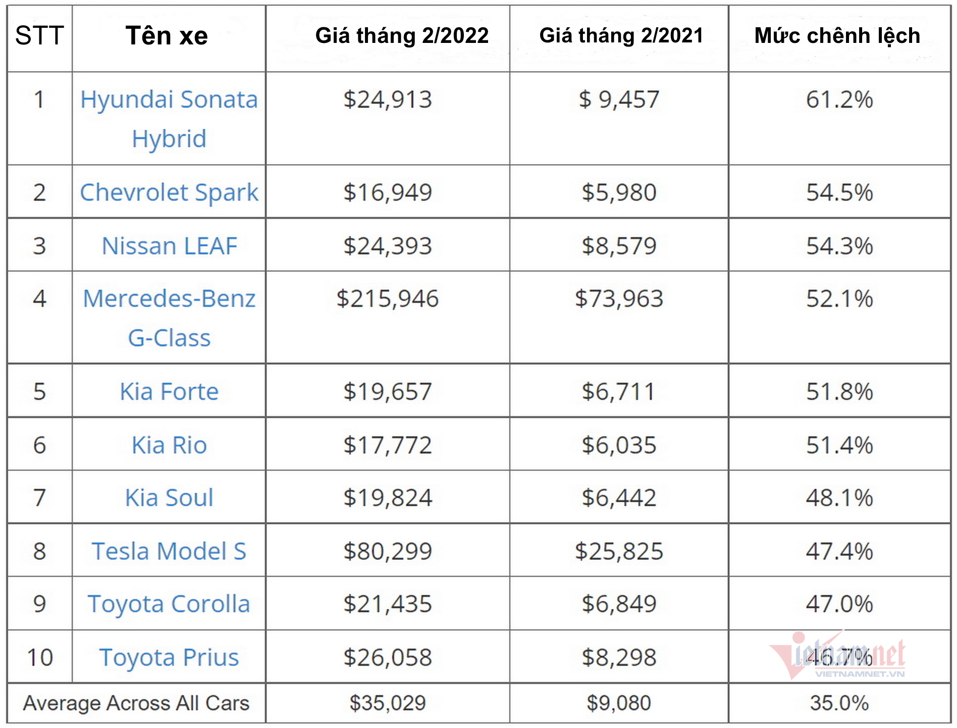Click the 'Average Across All Cars' row label
The height and width of the screenshot is (728, 957).
click(136, 703)
